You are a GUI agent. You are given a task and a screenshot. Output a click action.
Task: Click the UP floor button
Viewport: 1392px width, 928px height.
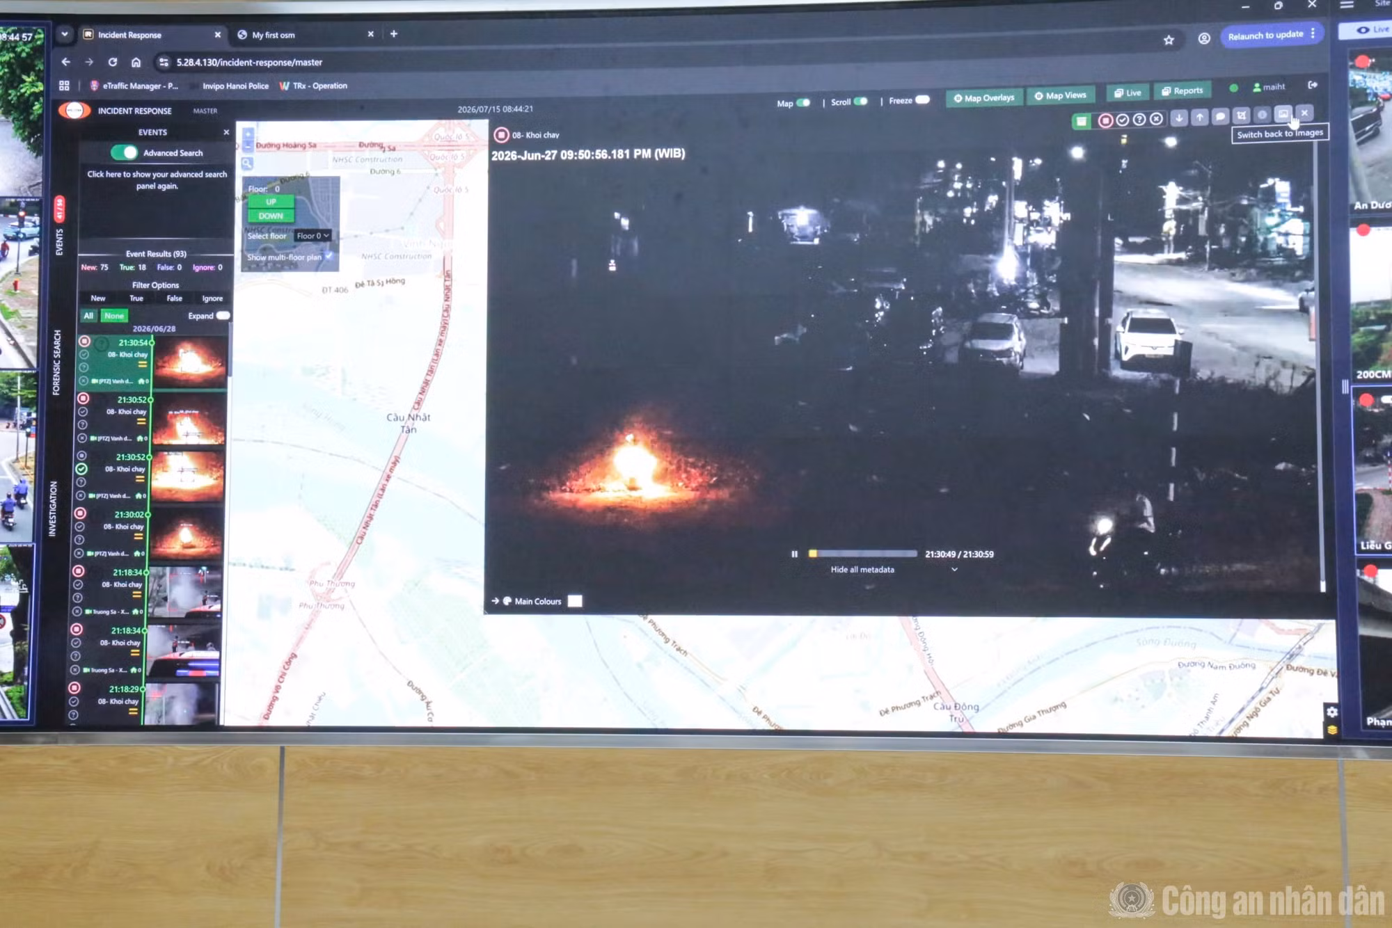[x=271, y=201]
